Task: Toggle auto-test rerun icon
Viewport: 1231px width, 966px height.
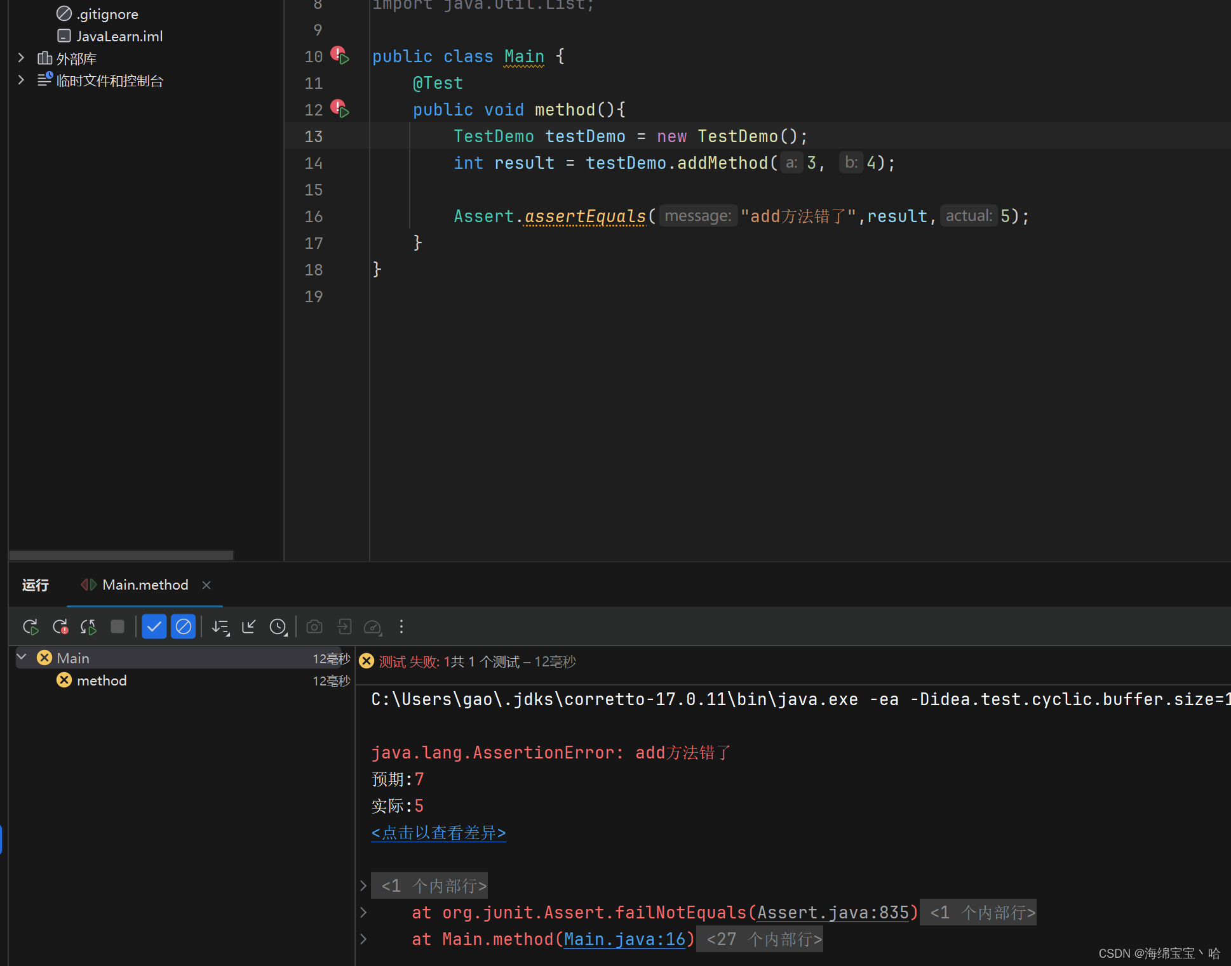Action: 89,627
